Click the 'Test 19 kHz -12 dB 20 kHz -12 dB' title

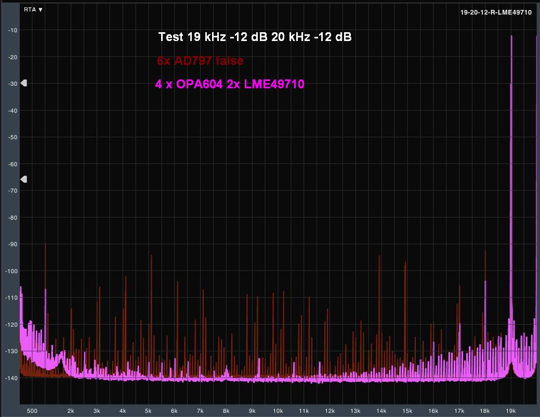click(255, 37)
